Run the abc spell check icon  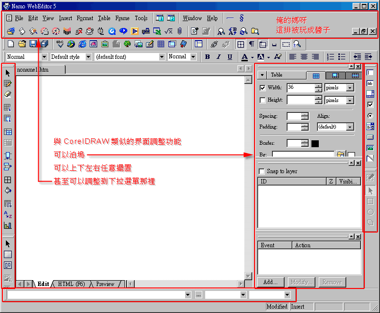(60, 44)
